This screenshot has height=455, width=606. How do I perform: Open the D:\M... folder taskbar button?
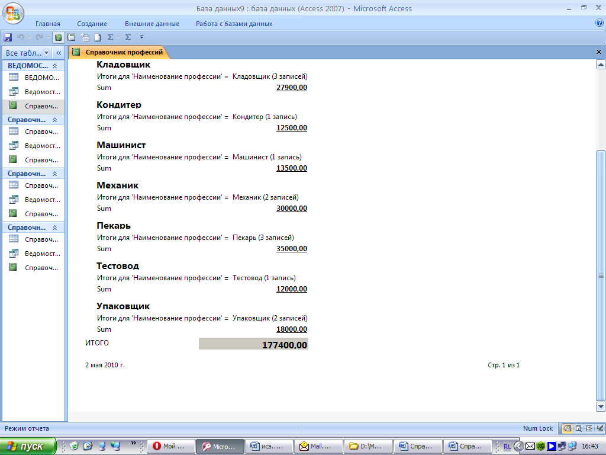click(368, 446)
